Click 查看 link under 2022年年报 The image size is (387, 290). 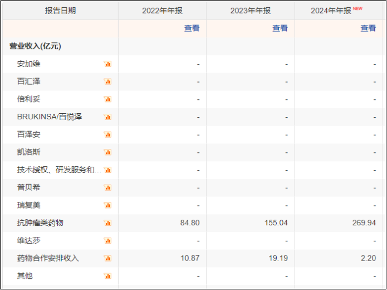coord(192,28)
